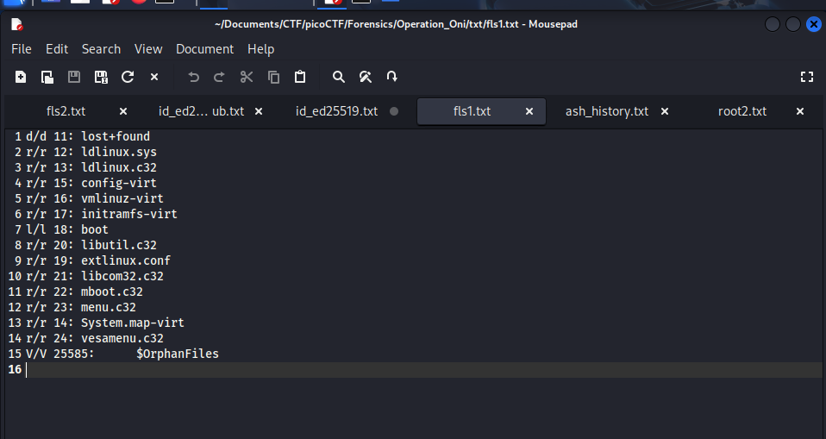Switch to the fls2.txt tab
Screen dimensions: 826x439
[x=66, y=111]
